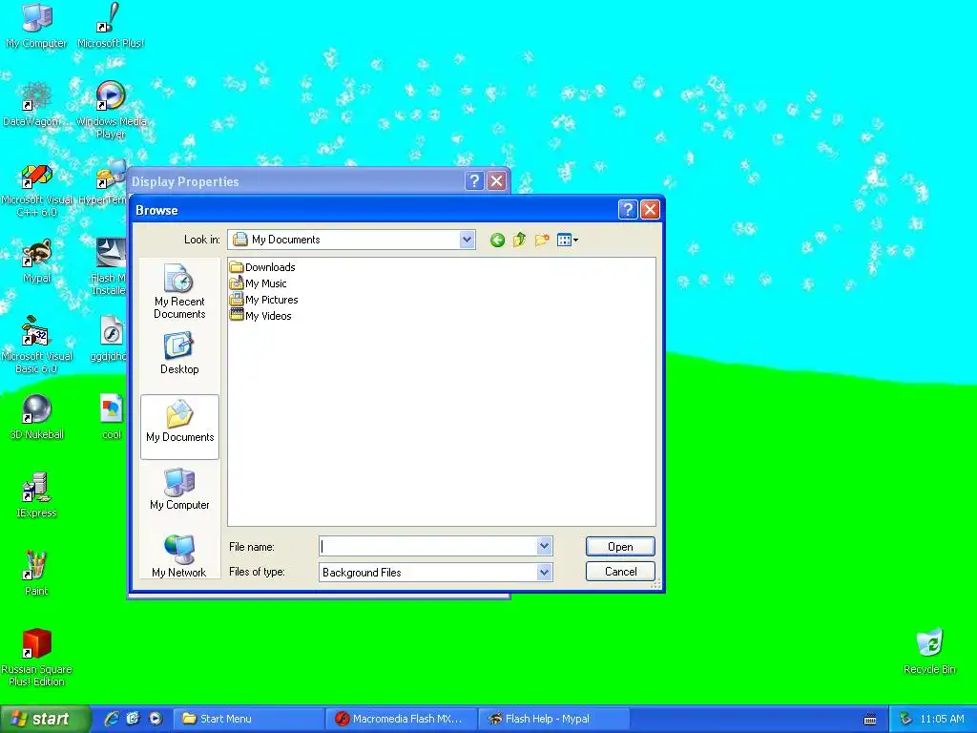This screenshot has height=733, width=977.
Task: Go up one folder level in Browse
Action: pos(519,240)
